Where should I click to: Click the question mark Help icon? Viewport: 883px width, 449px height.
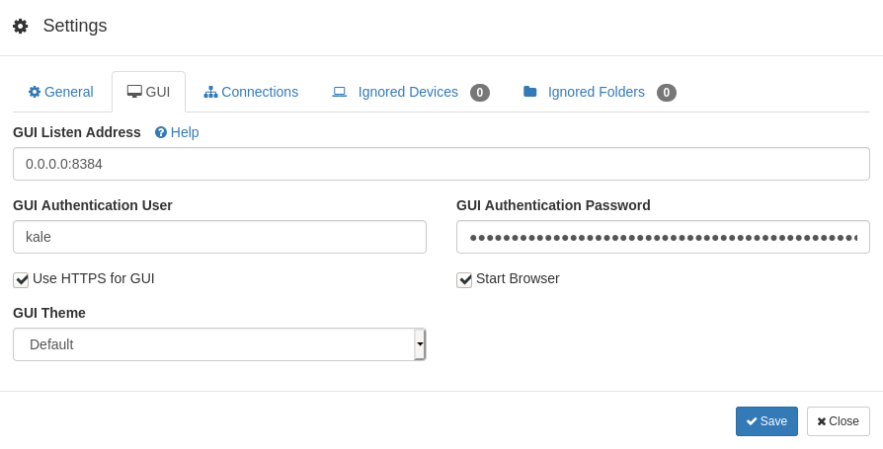tap(161, 132)
